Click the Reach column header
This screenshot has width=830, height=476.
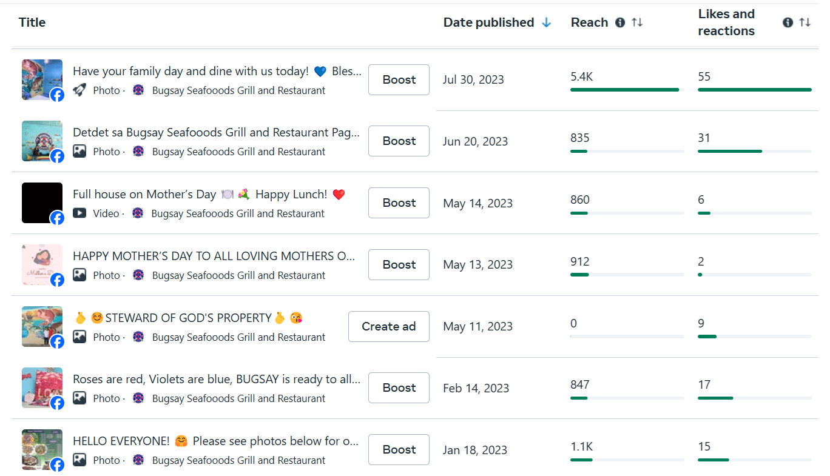click(x=589, y=22)
